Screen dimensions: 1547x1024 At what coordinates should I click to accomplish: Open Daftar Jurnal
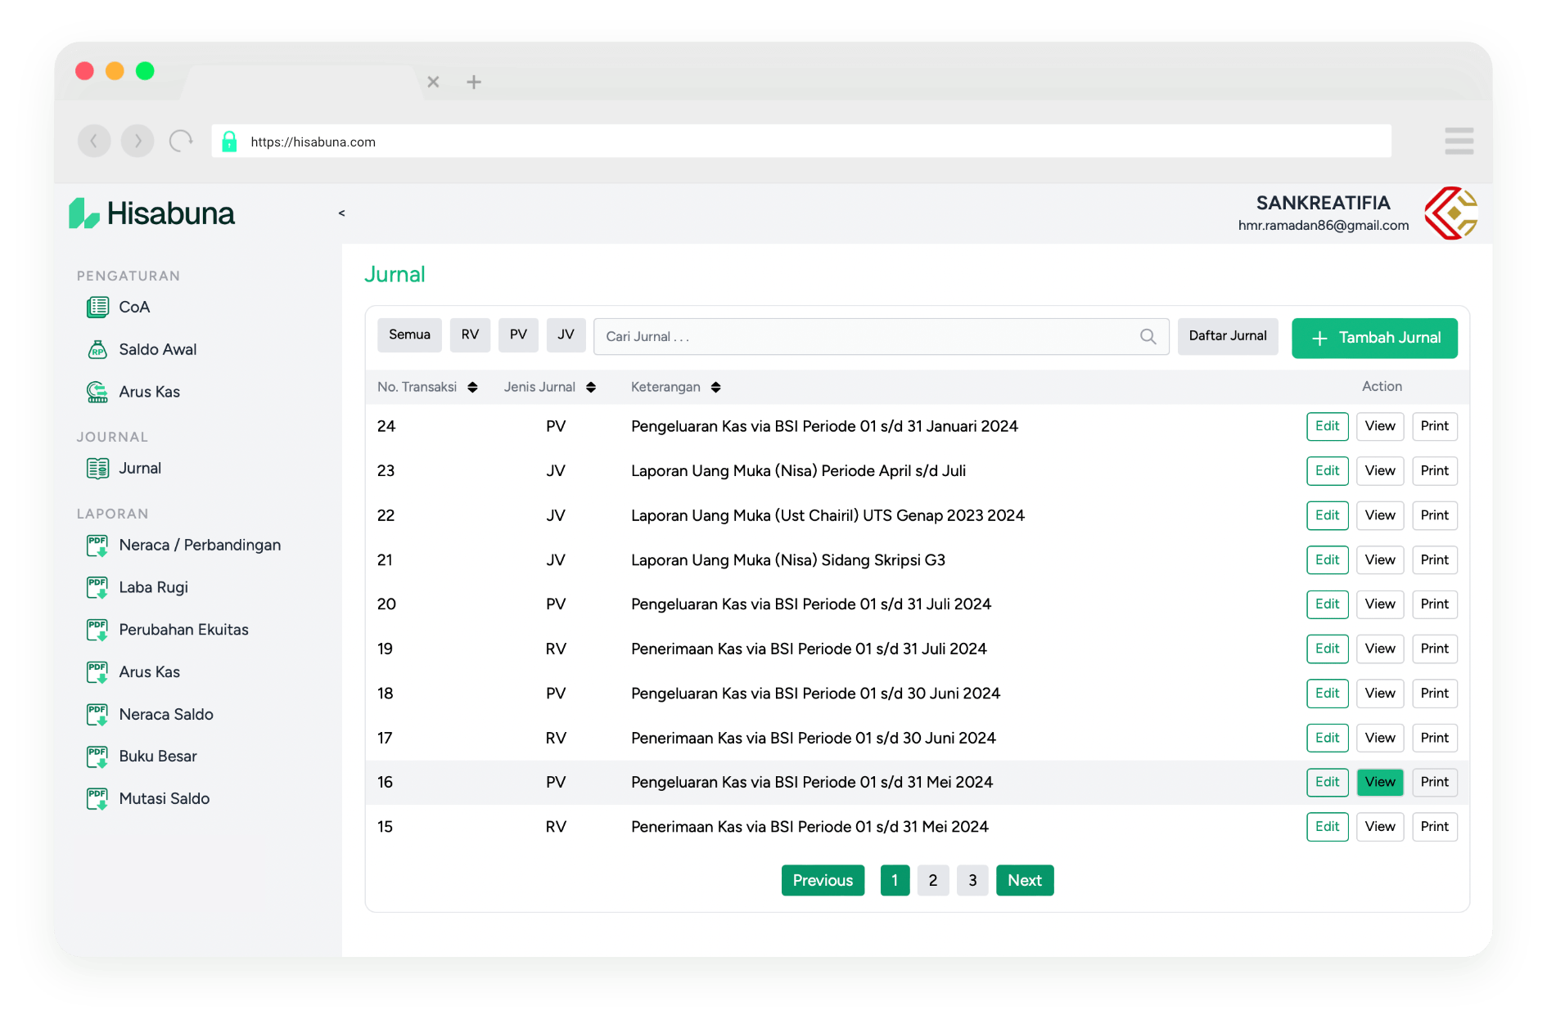click(x=1228, y=336)
